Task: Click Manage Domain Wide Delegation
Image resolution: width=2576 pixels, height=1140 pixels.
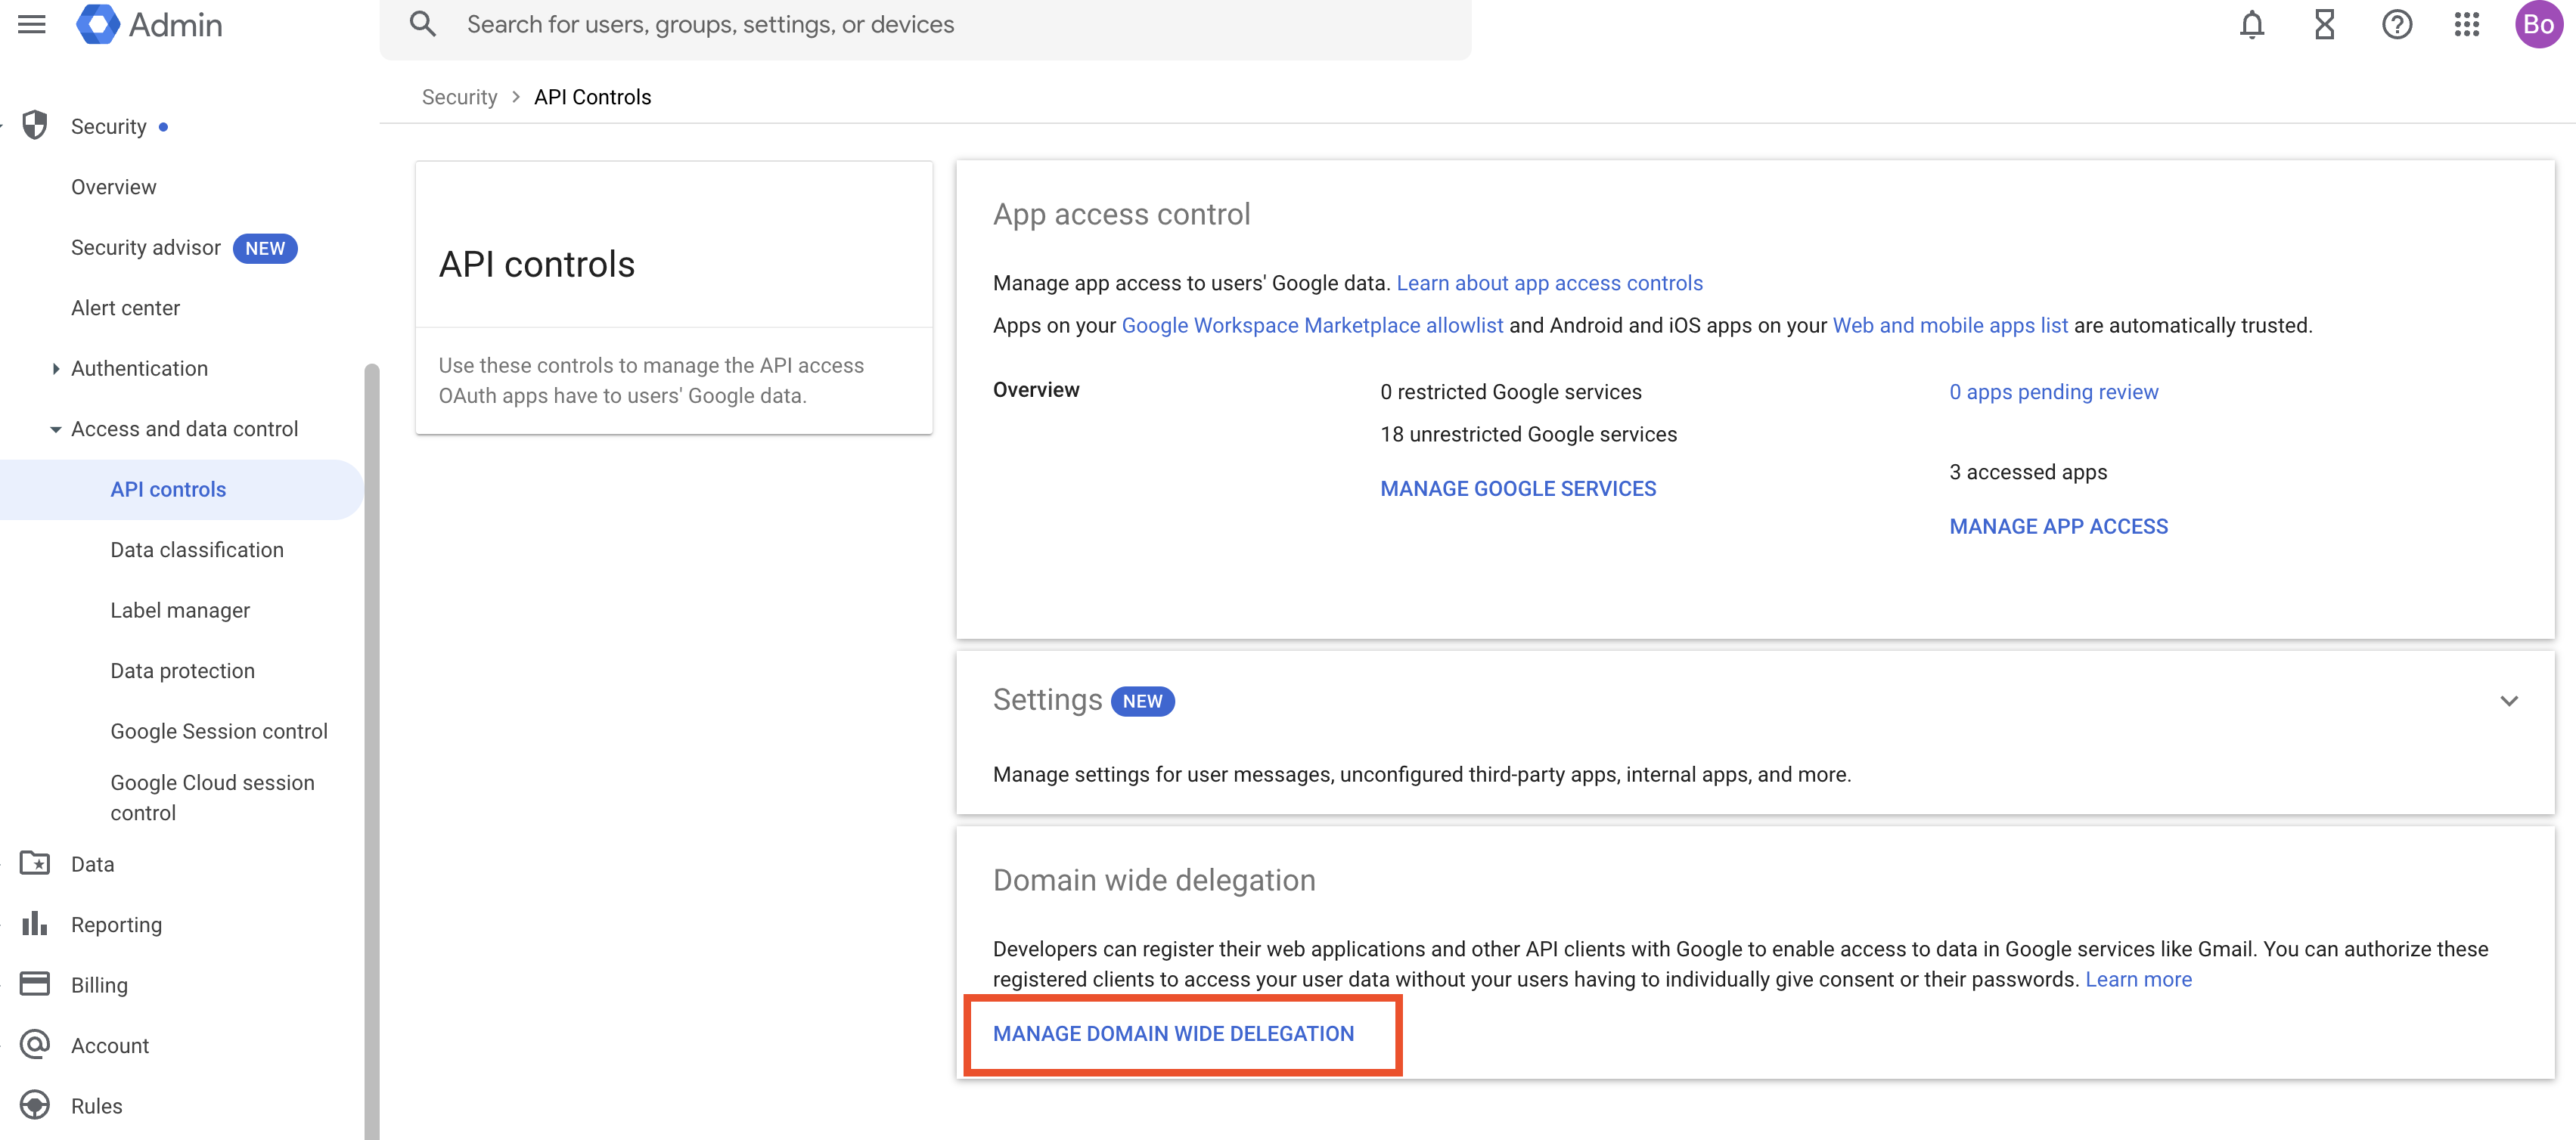Action: click(x=1173, y=1034)
